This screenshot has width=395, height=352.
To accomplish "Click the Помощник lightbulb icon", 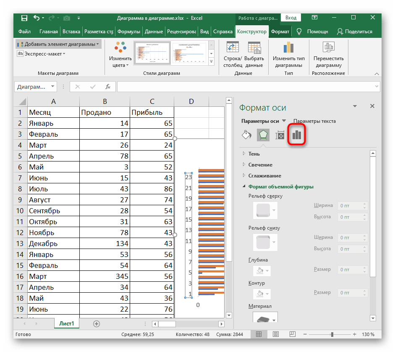I will click(x=299, y=31).
